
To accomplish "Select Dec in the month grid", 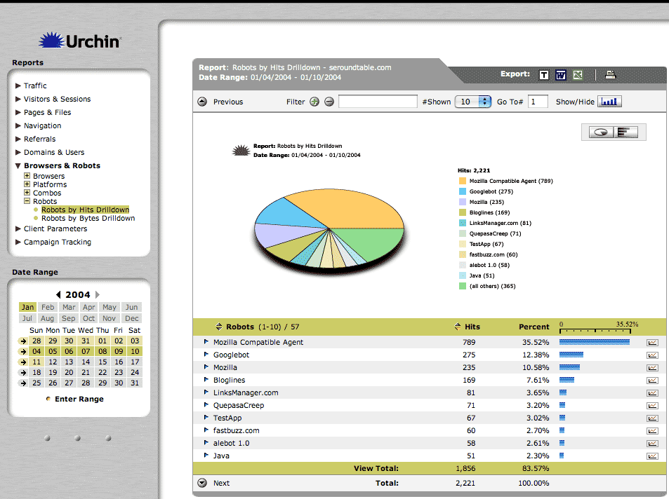I will tap(132, 318).
